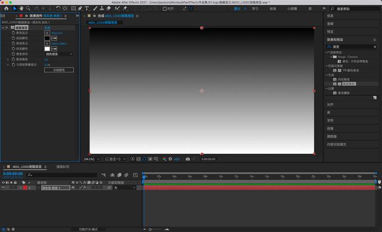Screen dimensions: 382x232
Task: Click the Gradient End point crosshair button
Action: [47, 44]
